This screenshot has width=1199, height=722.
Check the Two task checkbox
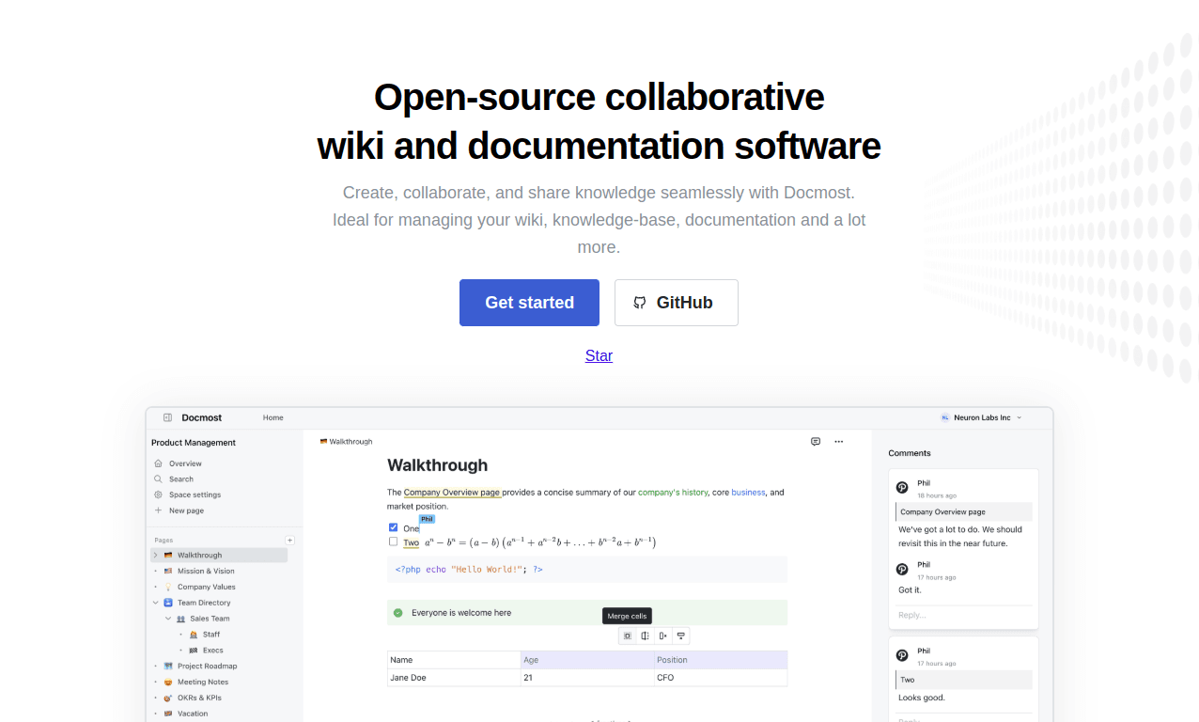(x=394, y=541)
